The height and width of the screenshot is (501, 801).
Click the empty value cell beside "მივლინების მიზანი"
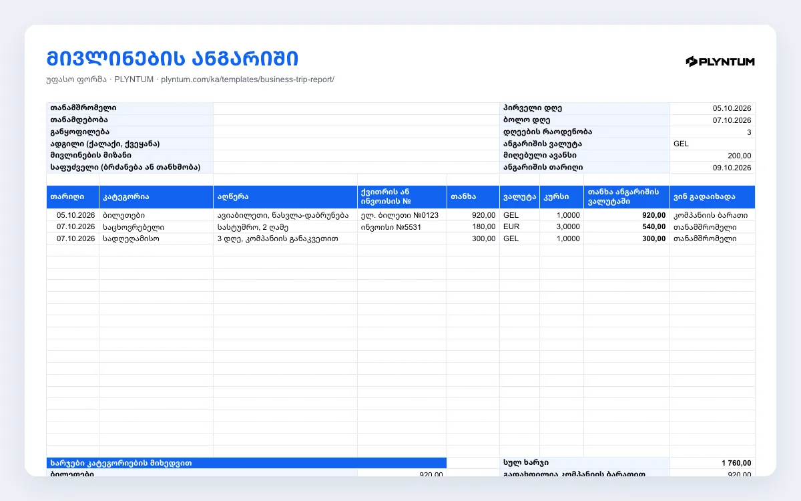(356, 155)
